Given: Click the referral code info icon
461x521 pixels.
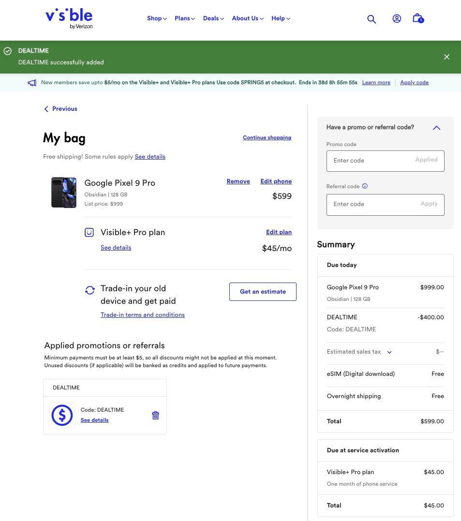Looking at the screenshot, I should [x=365, y=186].
